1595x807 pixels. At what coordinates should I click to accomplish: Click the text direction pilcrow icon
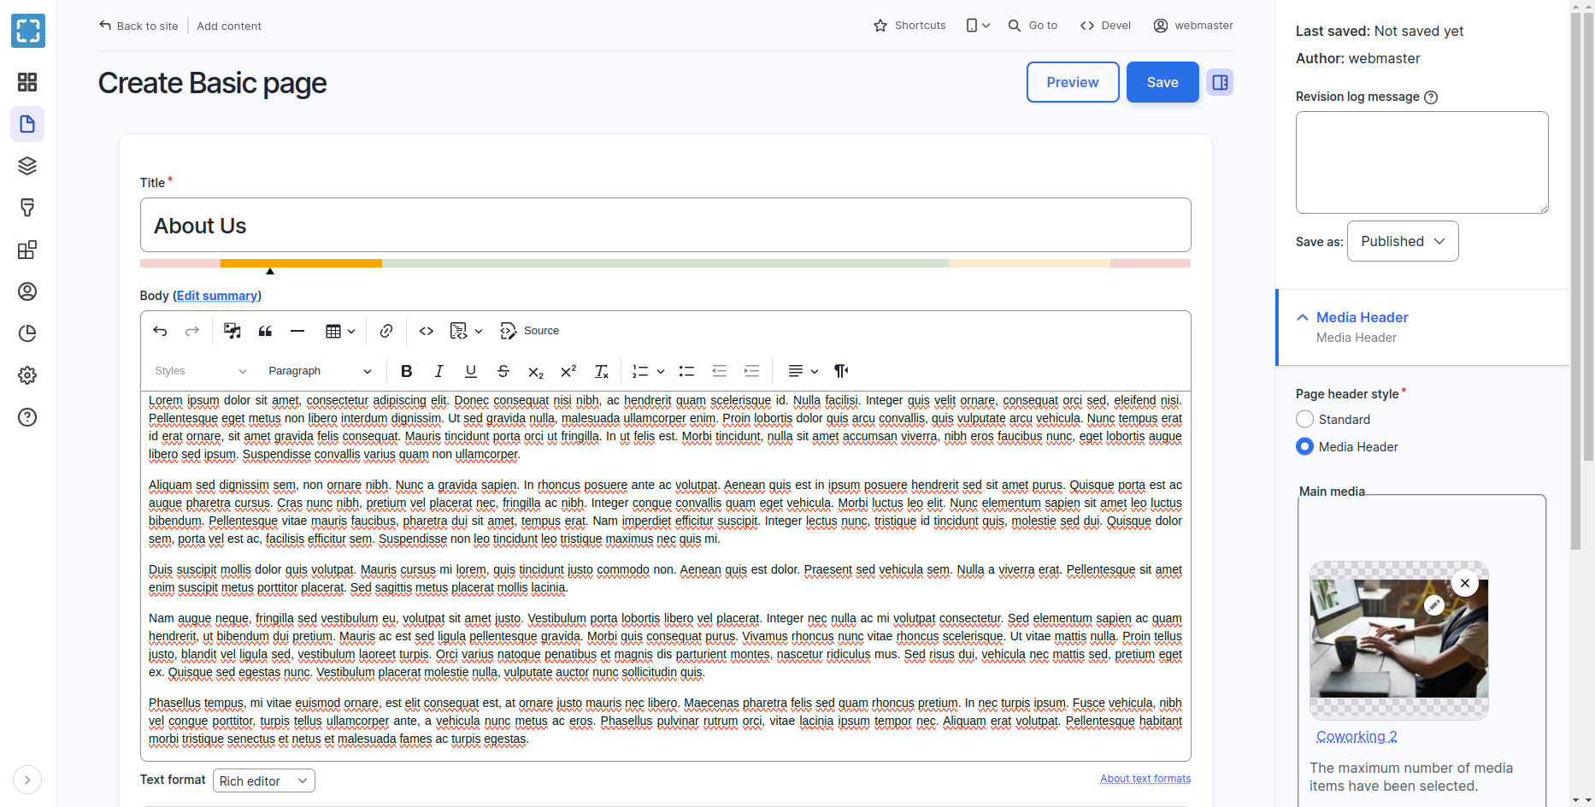point(841,371)
